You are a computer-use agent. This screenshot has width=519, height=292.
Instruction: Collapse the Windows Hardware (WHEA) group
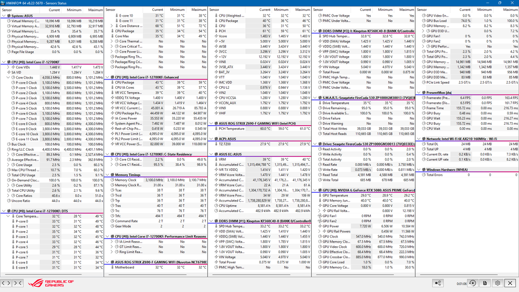[419, 170]
